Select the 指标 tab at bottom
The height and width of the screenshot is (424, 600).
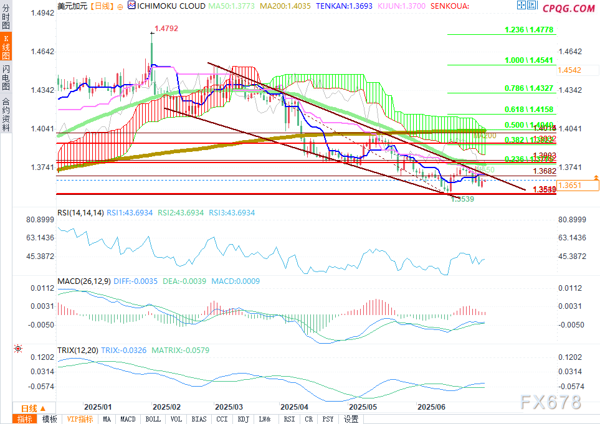point(25,419)
